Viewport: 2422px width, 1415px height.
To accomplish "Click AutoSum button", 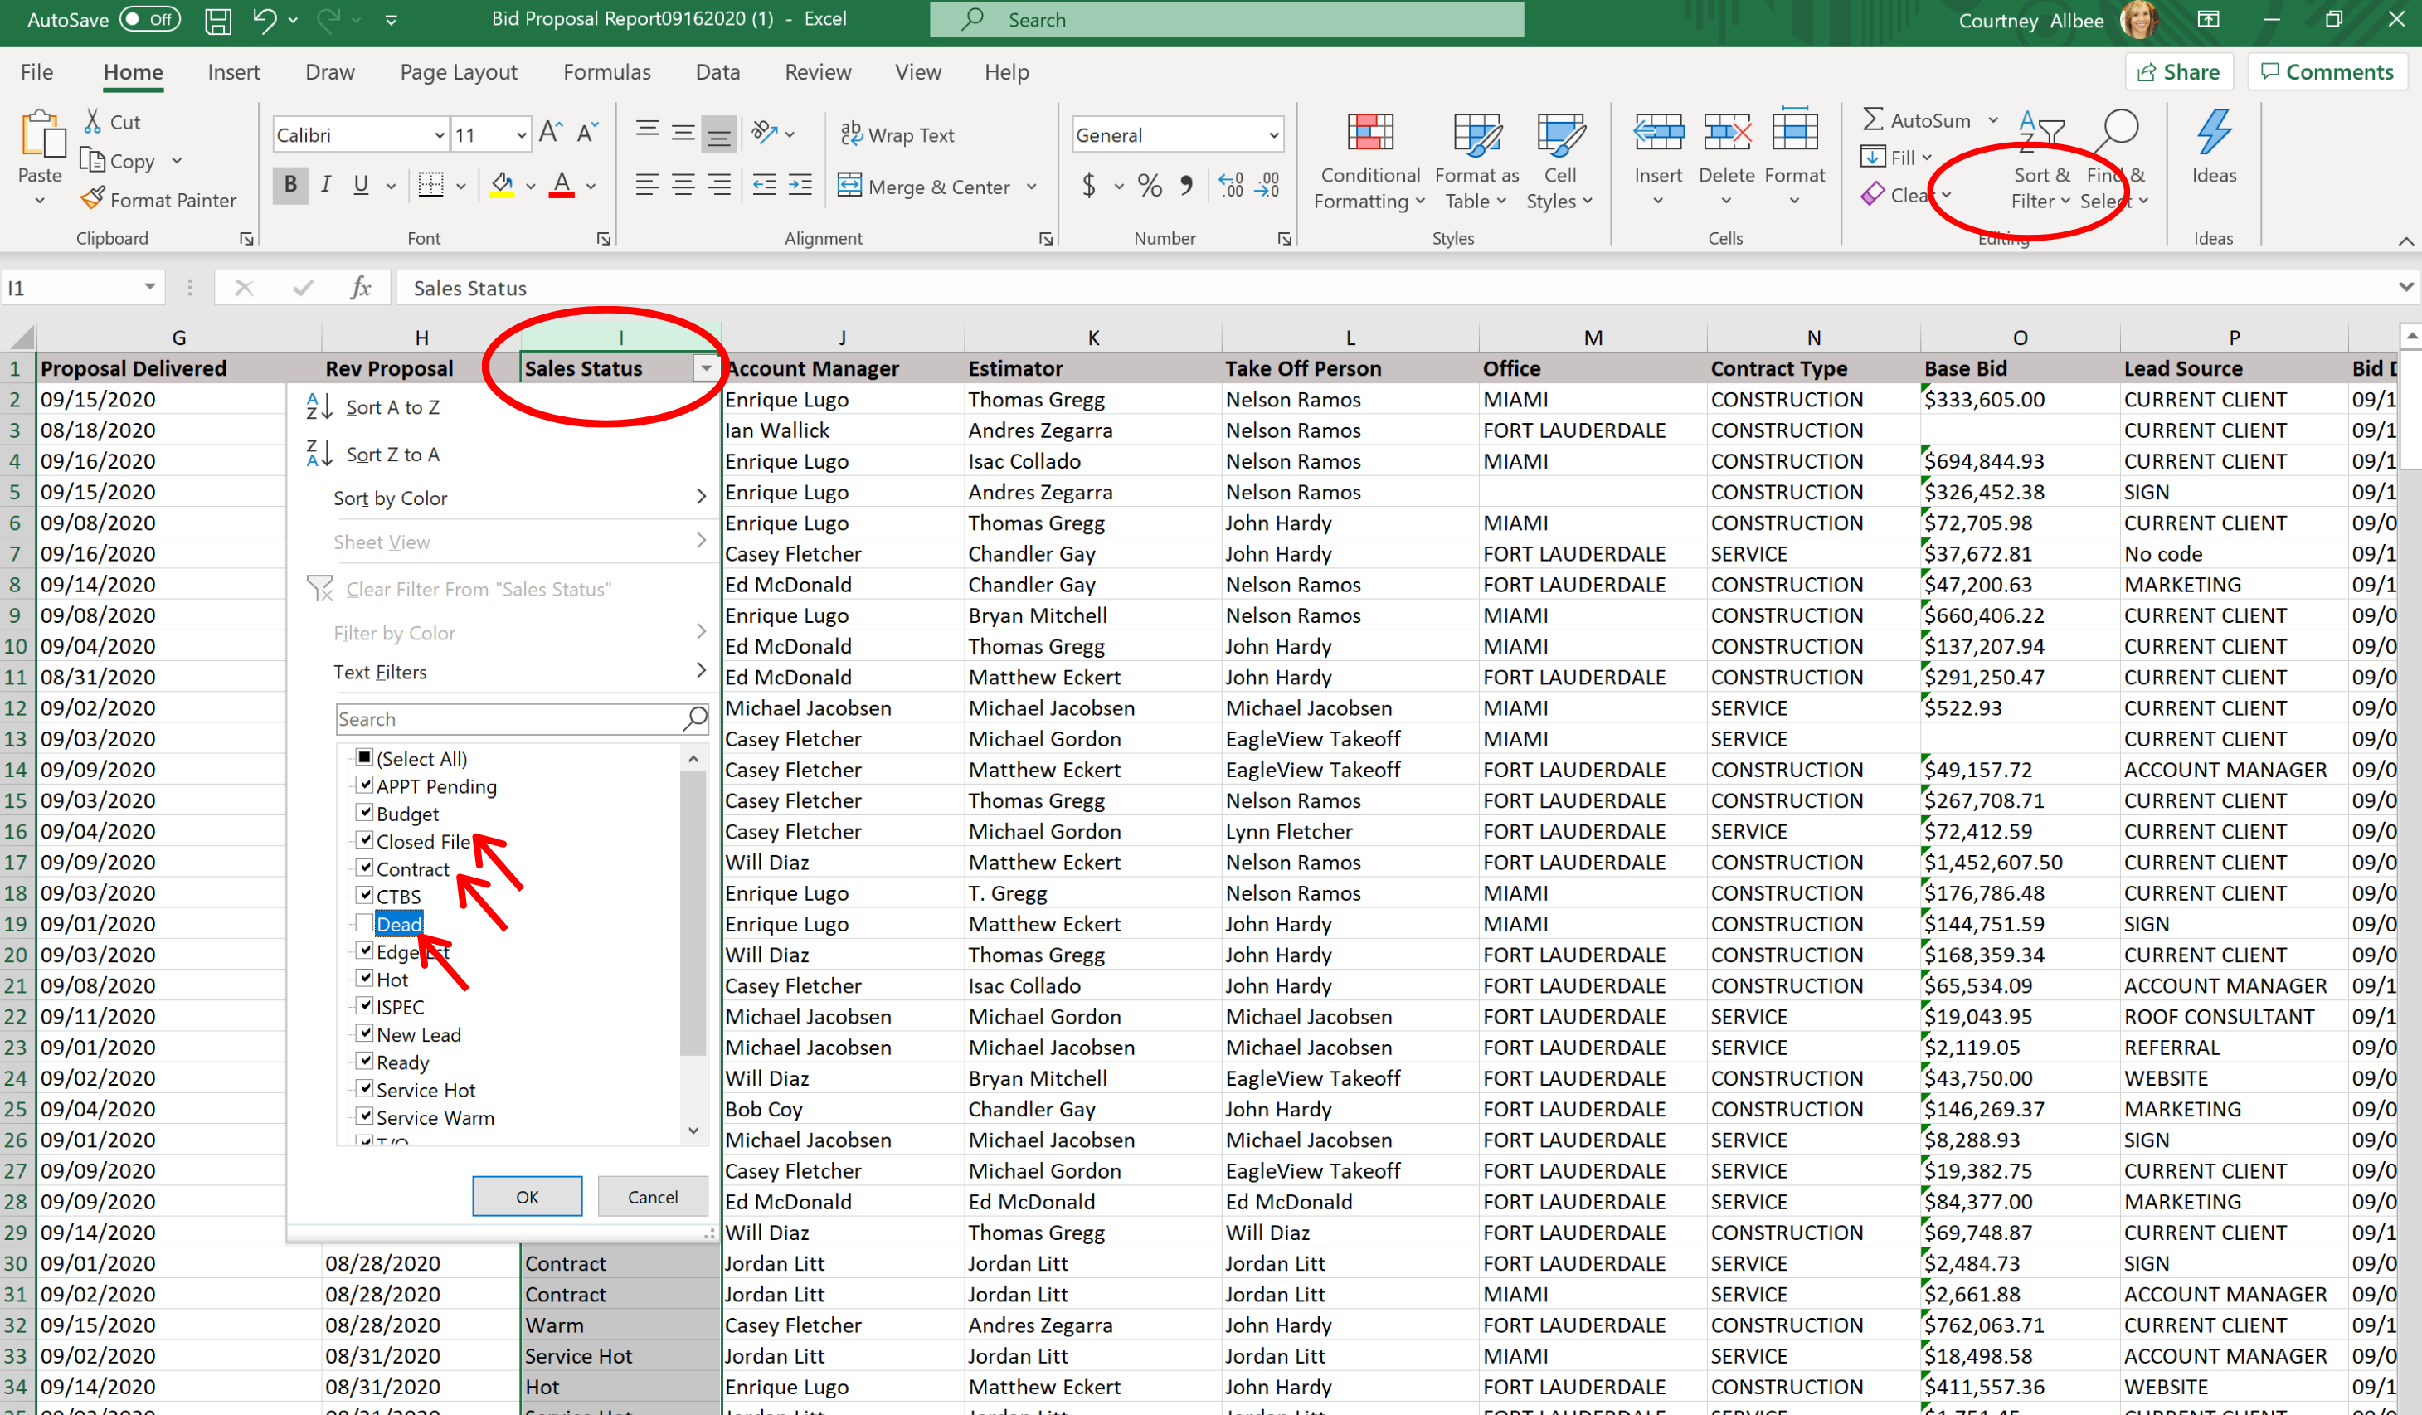I will (x=1918, y=120).
